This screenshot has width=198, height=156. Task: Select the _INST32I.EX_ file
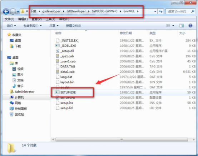[70, 41]
